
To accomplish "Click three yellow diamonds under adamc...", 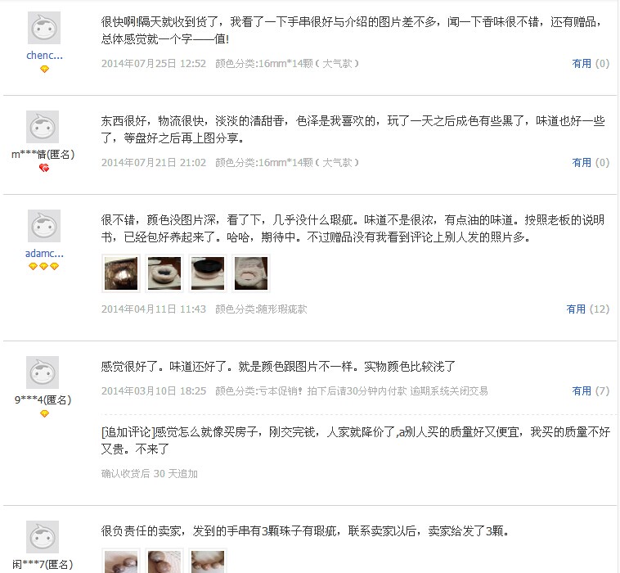I will (44, 266).
